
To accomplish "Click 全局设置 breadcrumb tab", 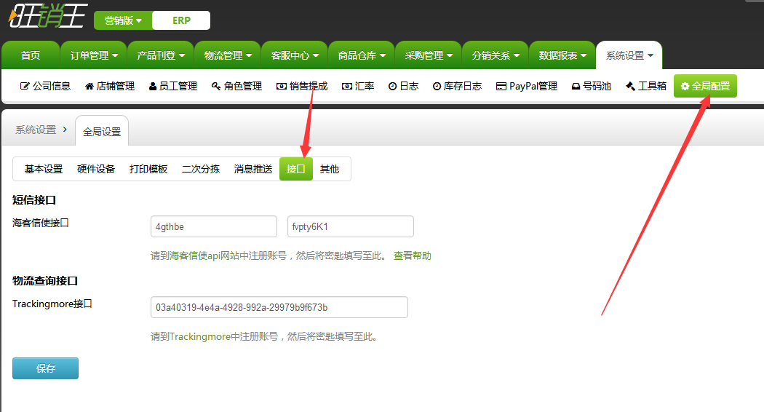I will pos(102,132).
